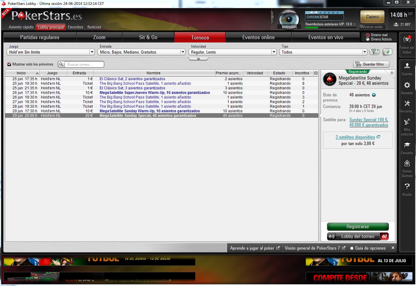Open the Entrada dropdown

[x=142, y=52]
